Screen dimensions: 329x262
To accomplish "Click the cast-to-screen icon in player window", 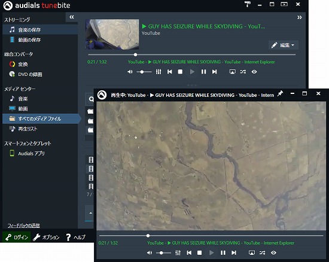I will (252, 253).
